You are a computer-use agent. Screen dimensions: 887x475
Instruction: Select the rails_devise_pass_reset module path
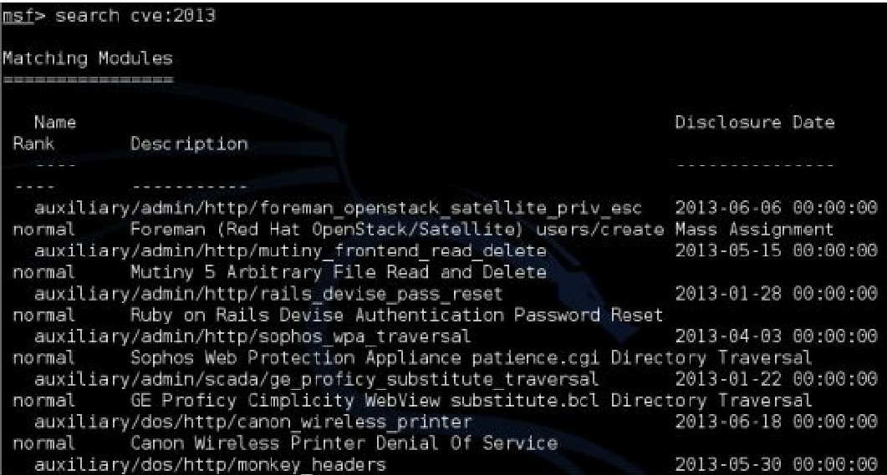click(x=268, y=294)
